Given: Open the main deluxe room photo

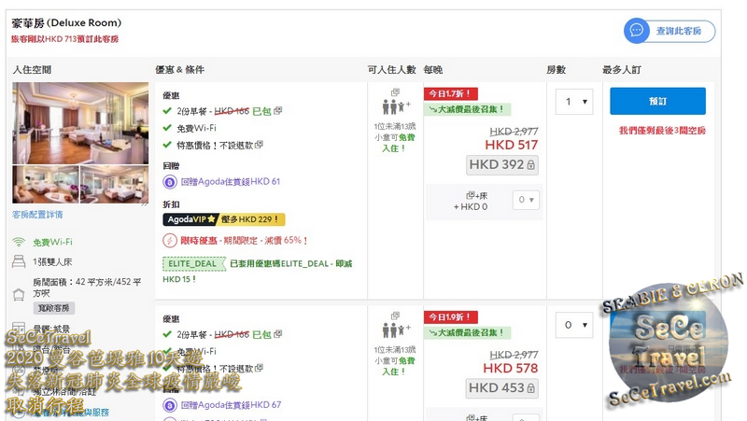Looking at the screenshot, I should [80, 123].
